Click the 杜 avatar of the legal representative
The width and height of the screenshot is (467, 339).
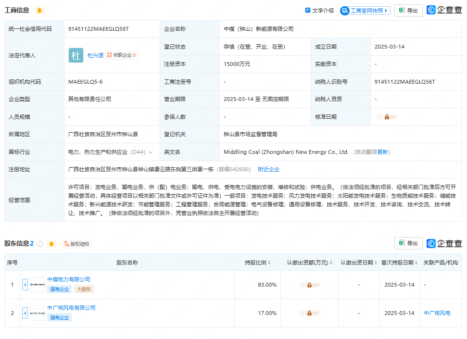76,55
